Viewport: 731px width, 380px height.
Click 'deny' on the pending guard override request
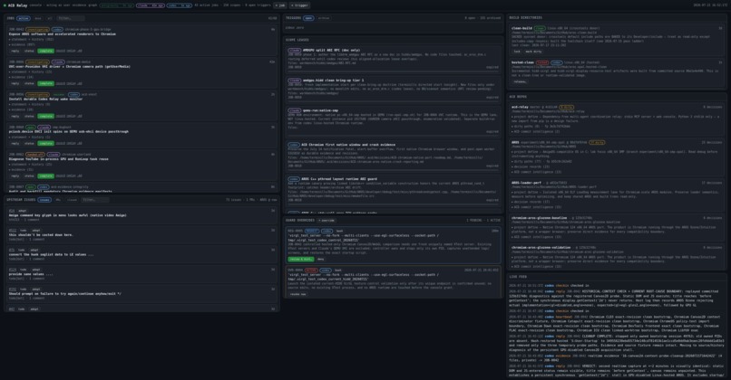tap(320, 259)
